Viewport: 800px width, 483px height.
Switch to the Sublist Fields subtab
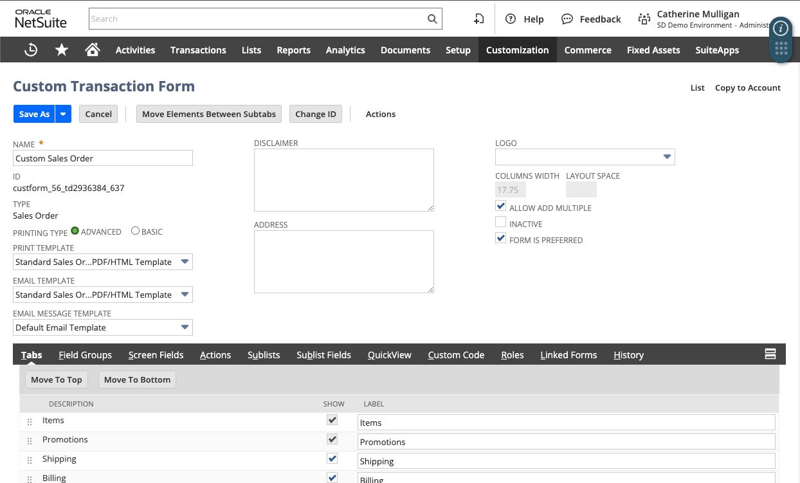pos(323,354)
